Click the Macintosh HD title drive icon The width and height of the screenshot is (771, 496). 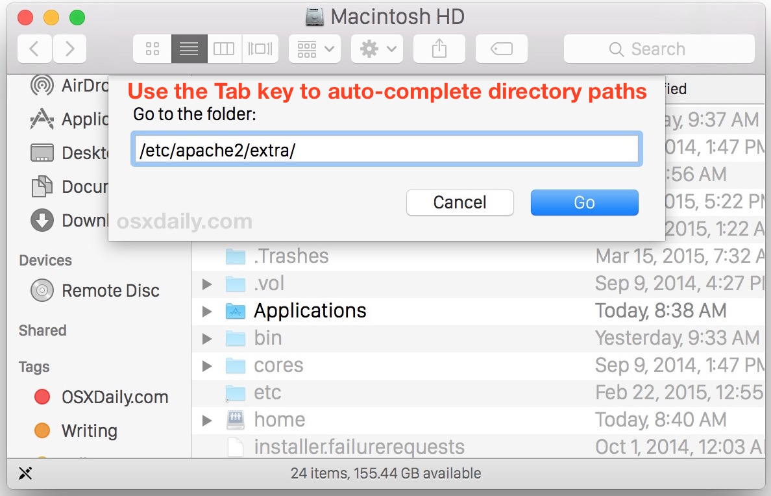[x=314, y=17]
